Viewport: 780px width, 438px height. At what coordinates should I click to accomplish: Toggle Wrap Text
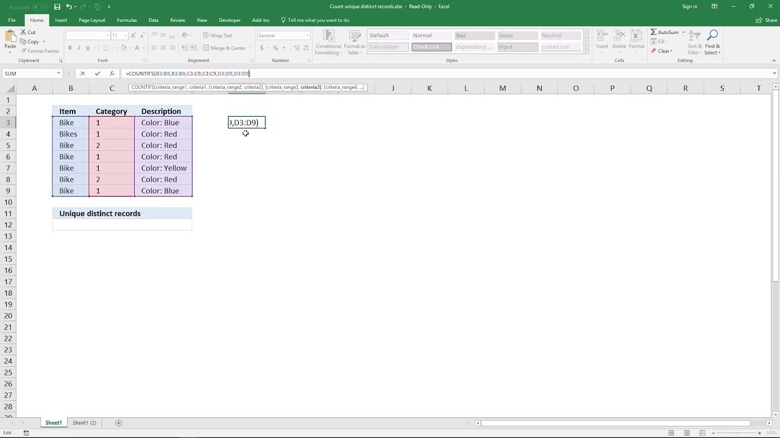[x=218, y=35]
